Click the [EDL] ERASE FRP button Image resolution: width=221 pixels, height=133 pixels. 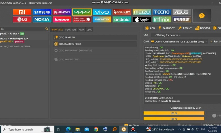click(95, 37)
